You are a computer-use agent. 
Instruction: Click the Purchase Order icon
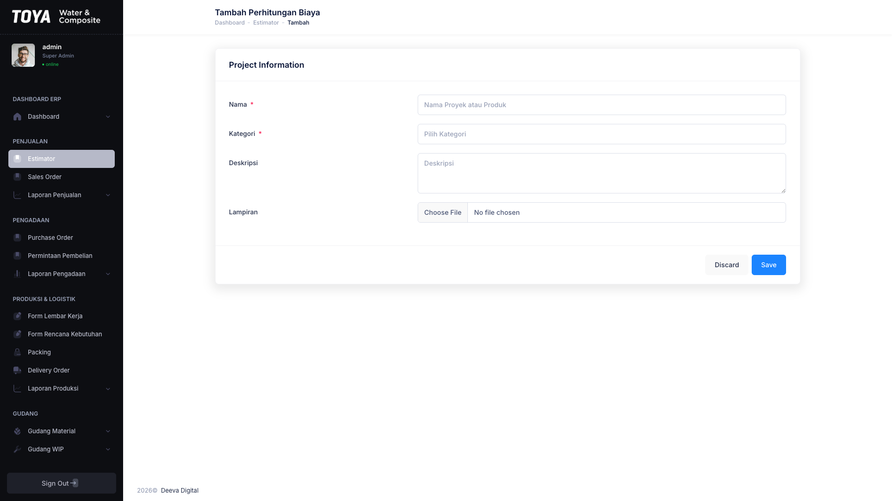(x=17, y=238)
